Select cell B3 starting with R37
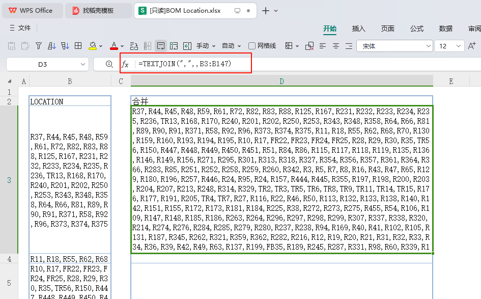The width and height of the screenshot is (481, 299). (70, 180)
